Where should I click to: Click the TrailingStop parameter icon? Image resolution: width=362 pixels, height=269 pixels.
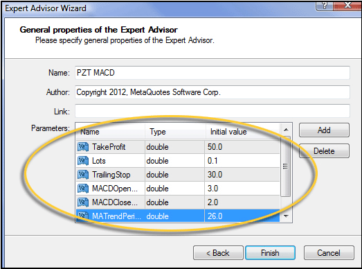[83, 175]
